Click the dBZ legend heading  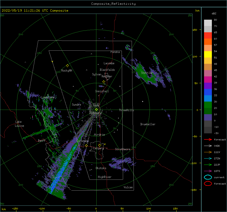pos(214,13)
